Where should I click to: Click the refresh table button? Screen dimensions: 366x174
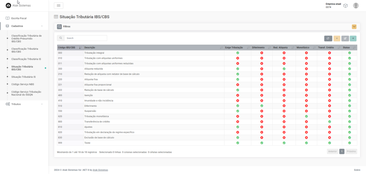point(328,38)
